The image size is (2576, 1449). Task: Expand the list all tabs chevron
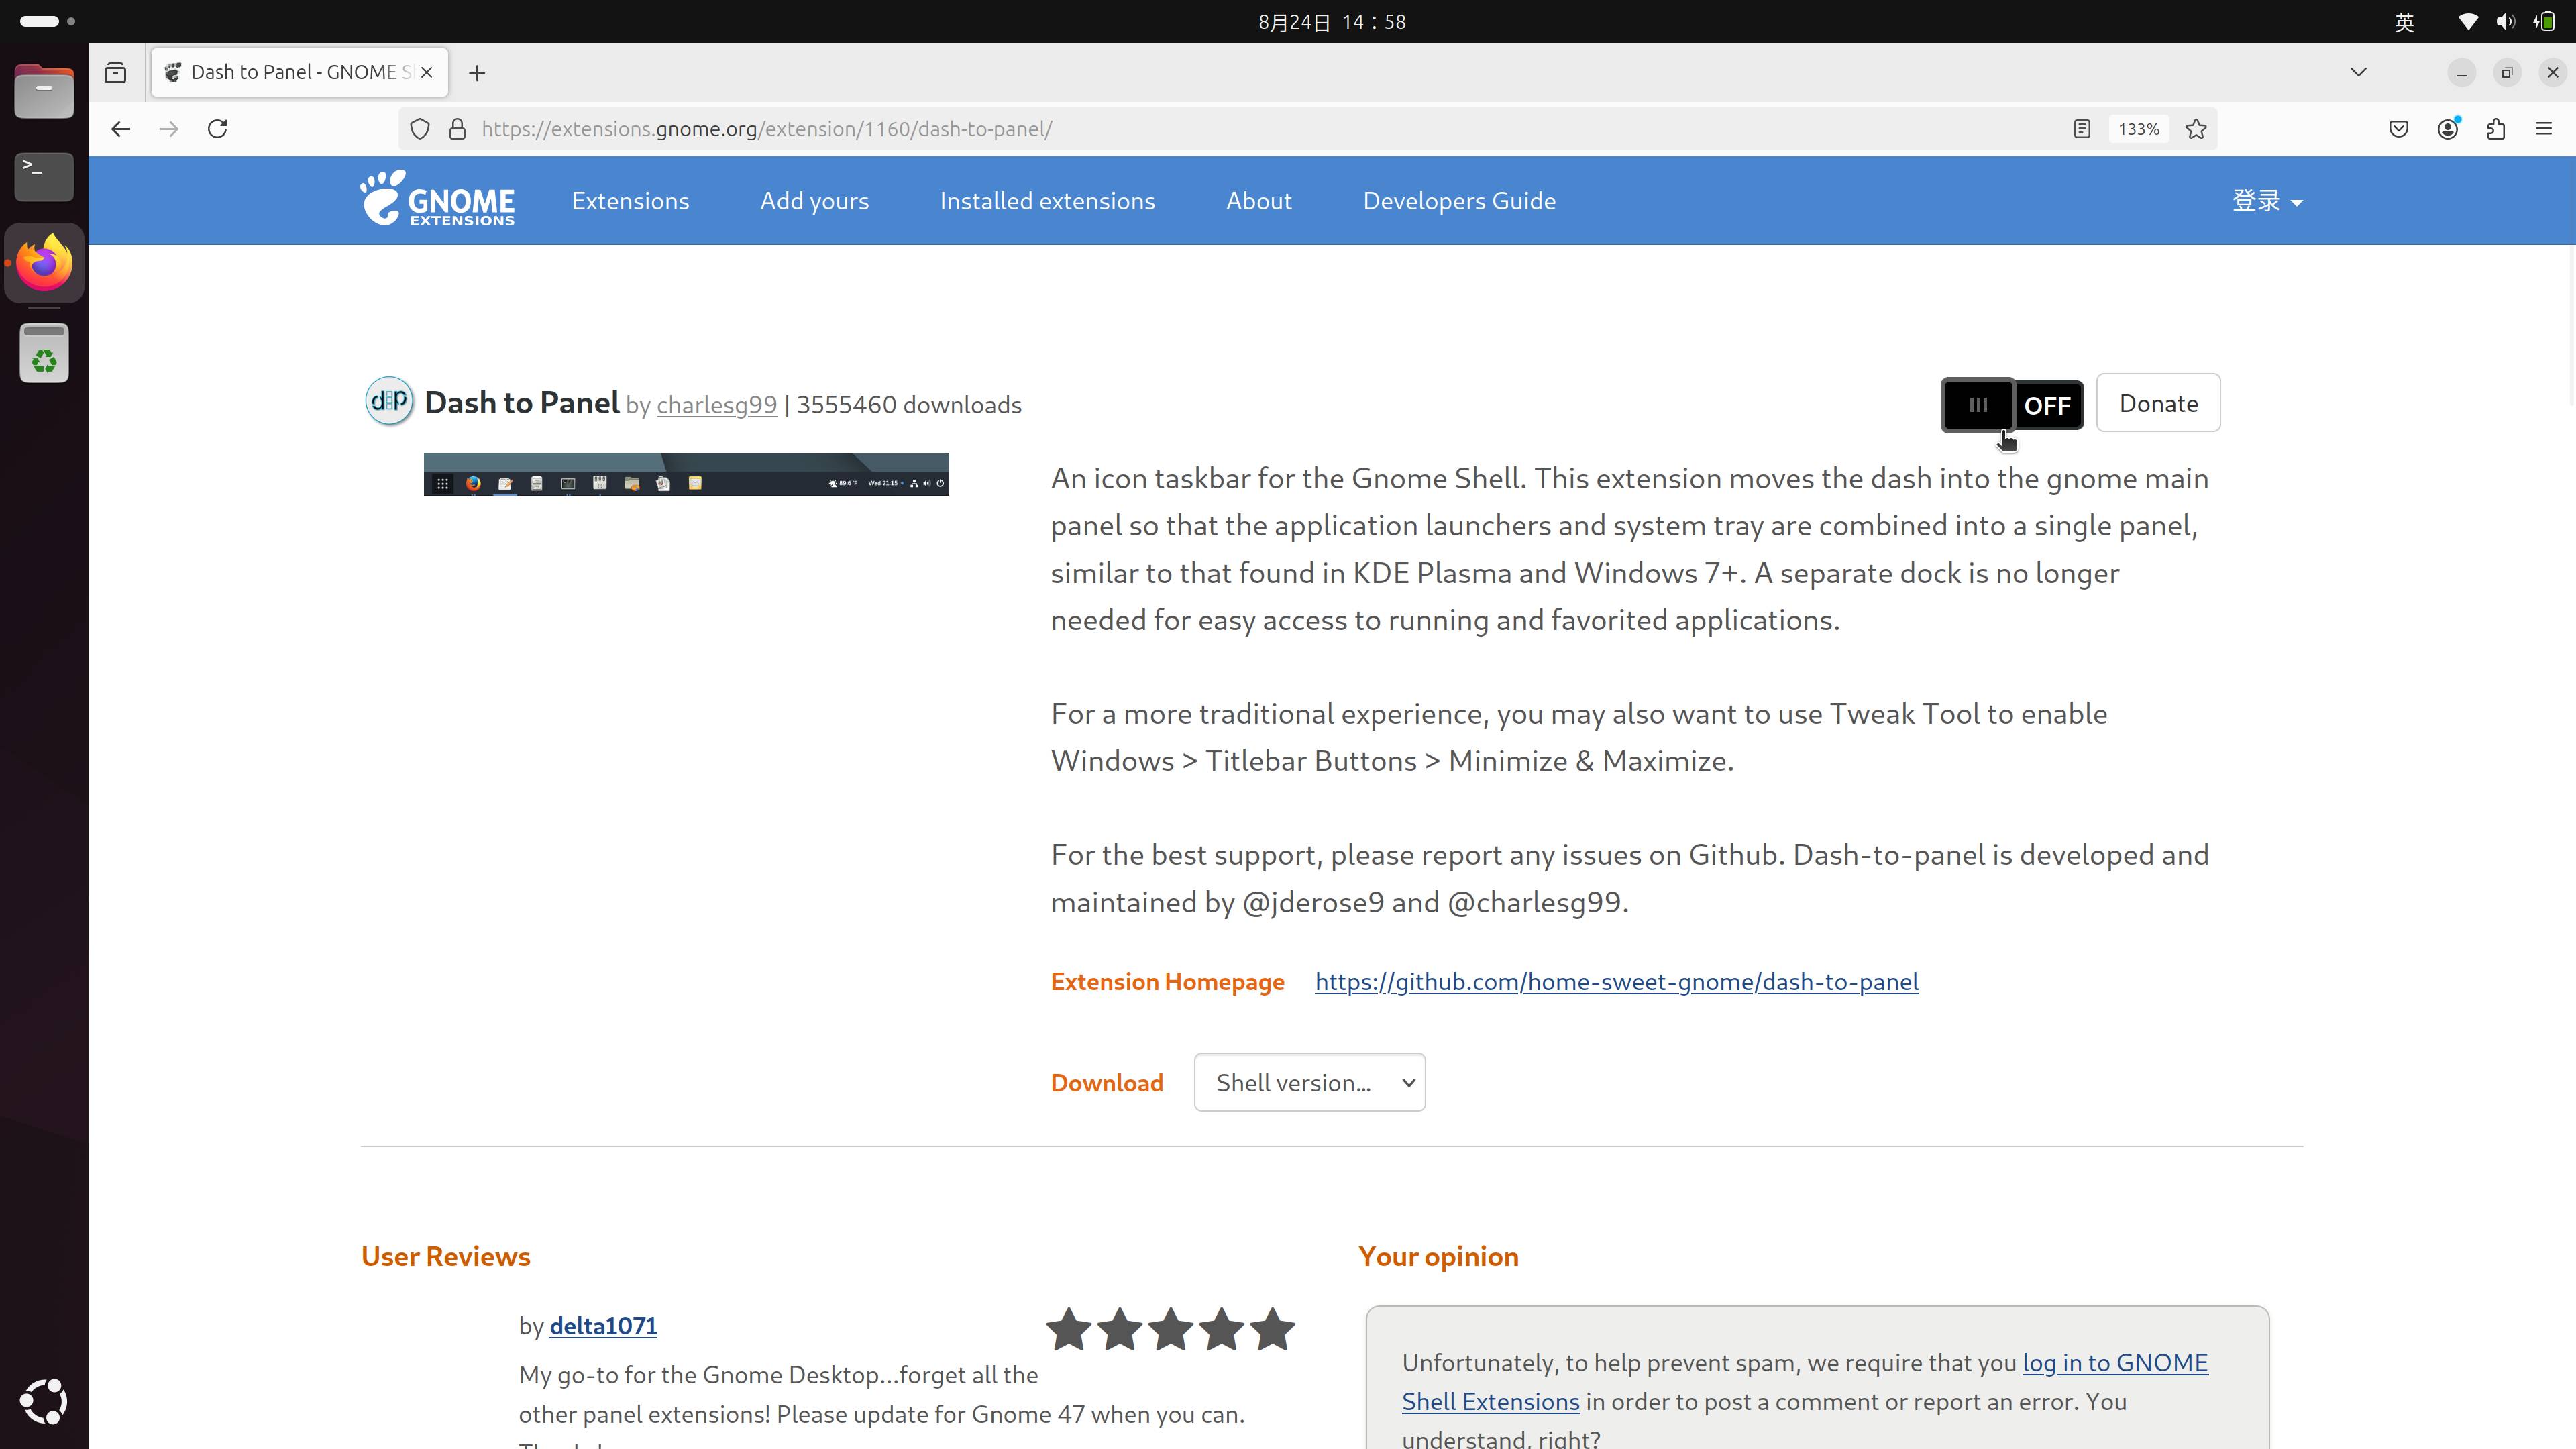[x=2358, y=72]
